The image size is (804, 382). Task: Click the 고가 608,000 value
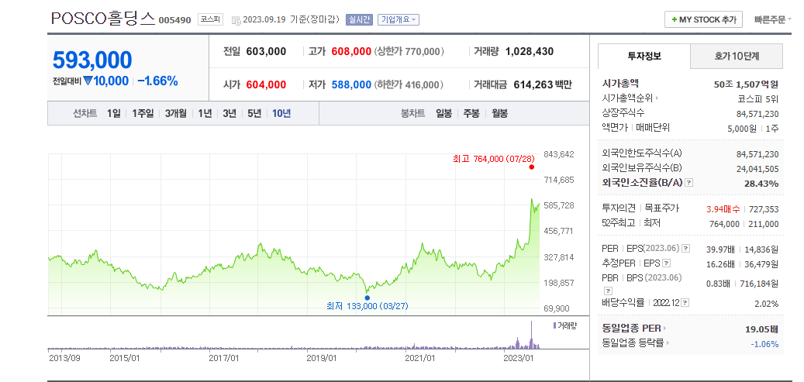tap(351, 51)
